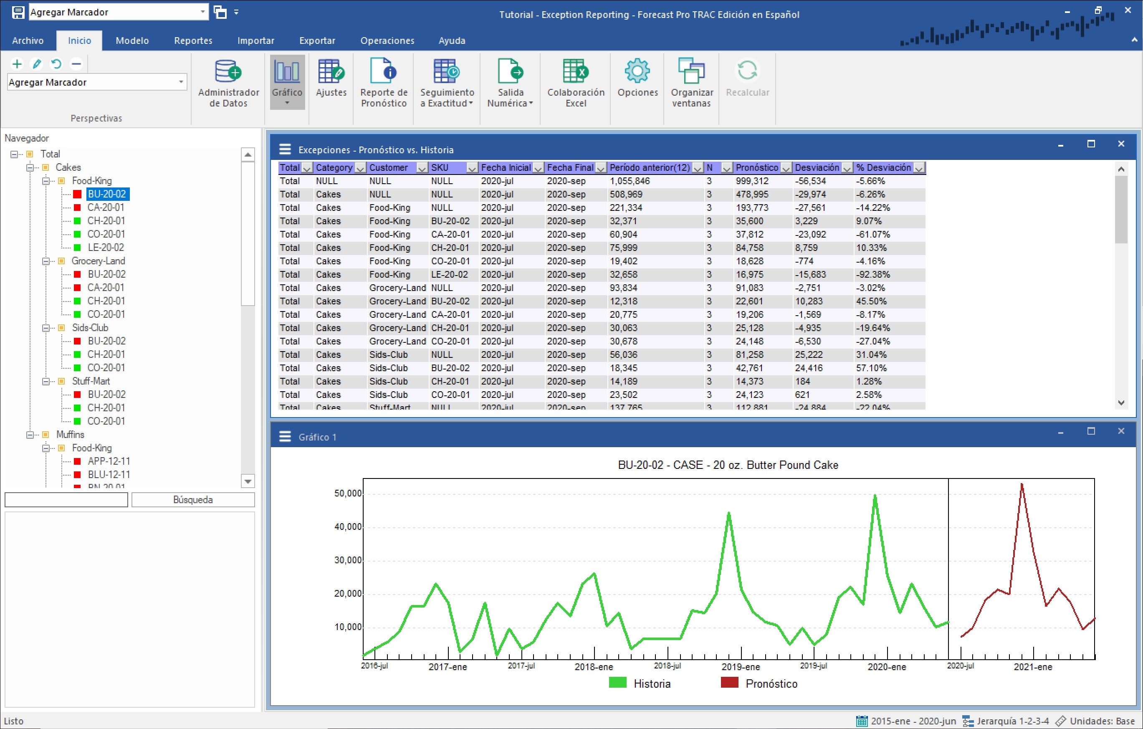This screenshot has height=729, width=1143.
Task: Open the Customer column filter dropdown
Action: tap(422, 168)
